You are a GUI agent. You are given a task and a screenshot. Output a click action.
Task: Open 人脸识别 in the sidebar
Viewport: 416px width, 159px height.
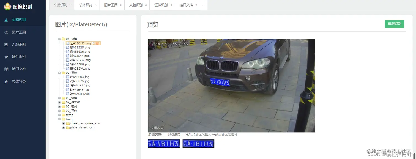[x=23, y=44]
